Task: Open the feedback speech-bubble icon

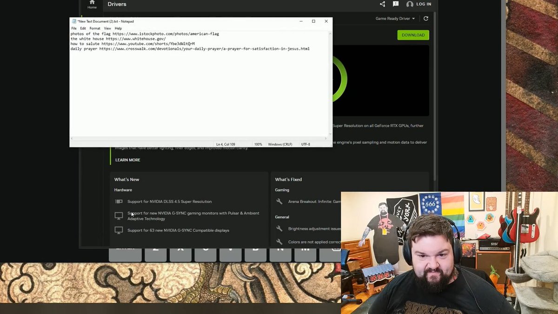Action: [396, 4]
